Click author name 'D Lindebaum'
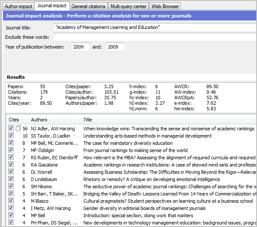Viewport: 257px width, 227px height. tap(44, 179)
